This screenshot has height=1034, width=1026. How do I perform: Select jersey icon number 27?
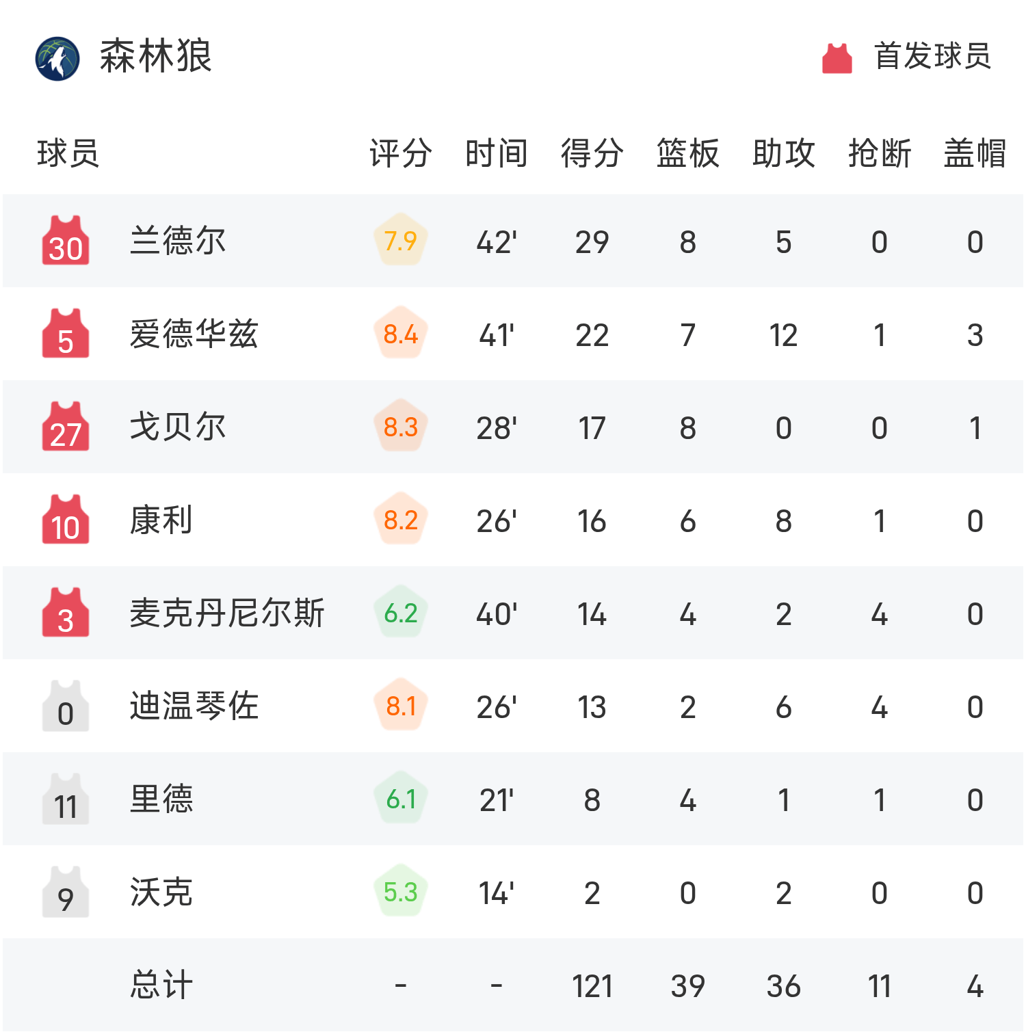pyautogui.click(x=66, y=427)
